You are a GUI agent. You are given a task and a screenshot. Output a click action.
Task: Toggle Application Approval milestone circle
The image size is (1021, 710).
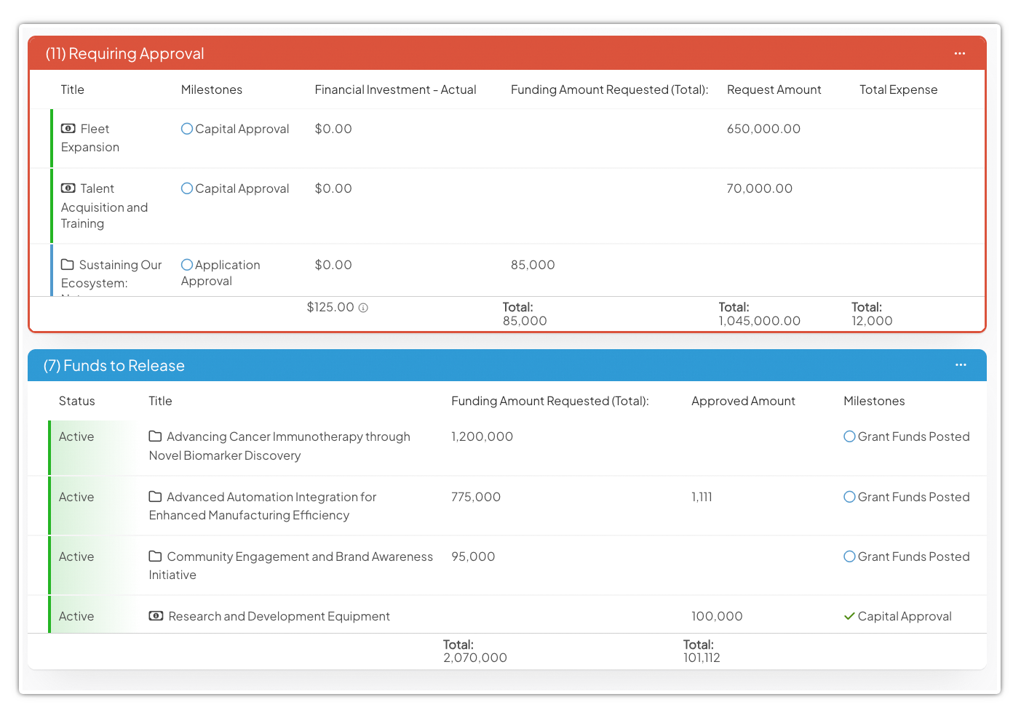187,265
